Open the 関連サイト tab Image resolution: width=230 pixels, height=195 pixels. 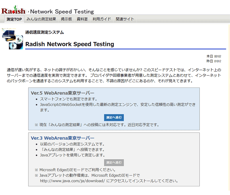click(x=125, y=19)
